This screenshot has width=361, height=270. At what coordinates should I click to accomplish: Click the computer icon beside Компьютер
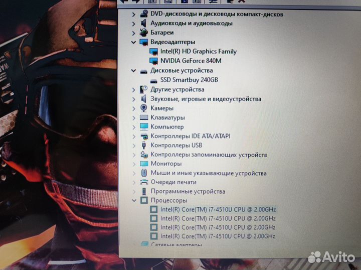pyautogui.click(x=144, y=126)
